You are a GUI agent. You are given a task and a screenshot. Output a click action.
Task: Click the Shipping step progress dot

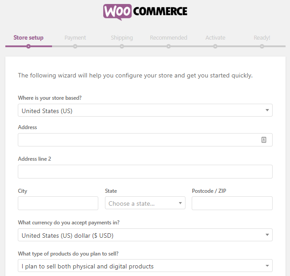pos(122,46)
